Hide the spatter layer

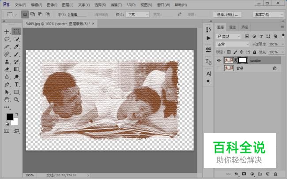(219, 60)
